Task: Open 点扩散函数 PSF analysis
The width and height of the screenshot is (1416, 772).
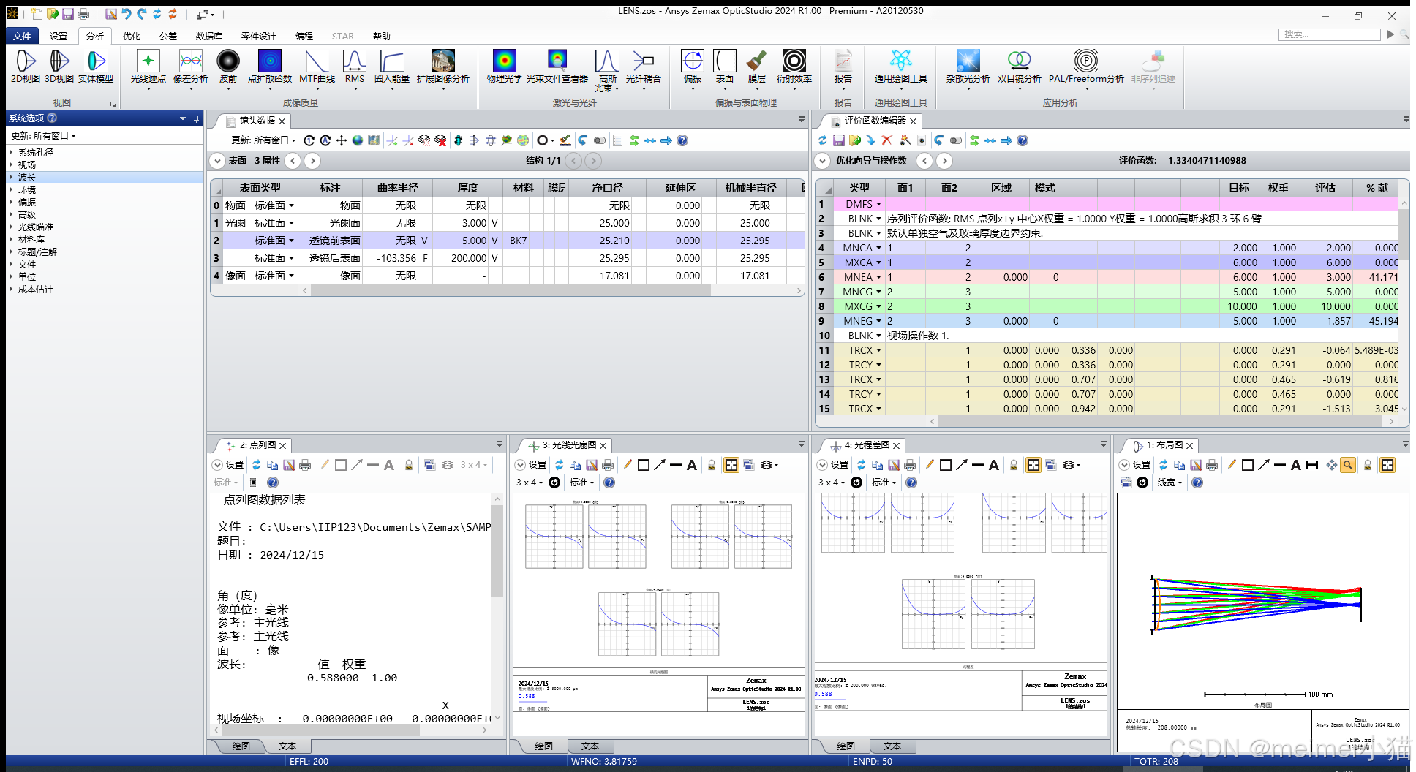Action: tap(270, 69)
